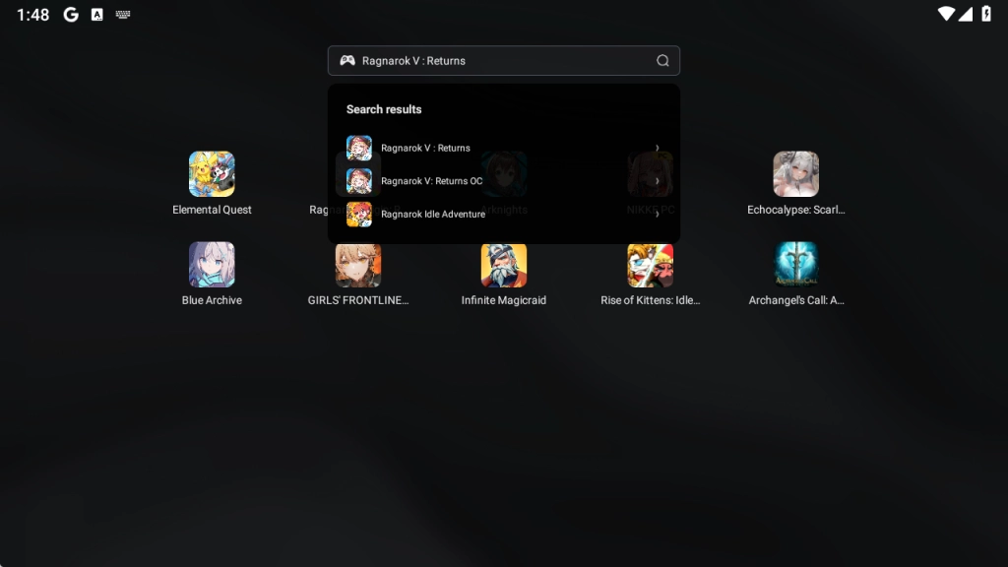The width and height of the screenshot is (1008, 567).
Task: Click the status bar clock showing 1:48
Action: tap(32, 15)
